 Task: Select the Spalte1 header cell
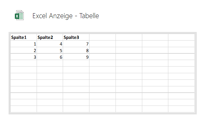click(23, 37)
